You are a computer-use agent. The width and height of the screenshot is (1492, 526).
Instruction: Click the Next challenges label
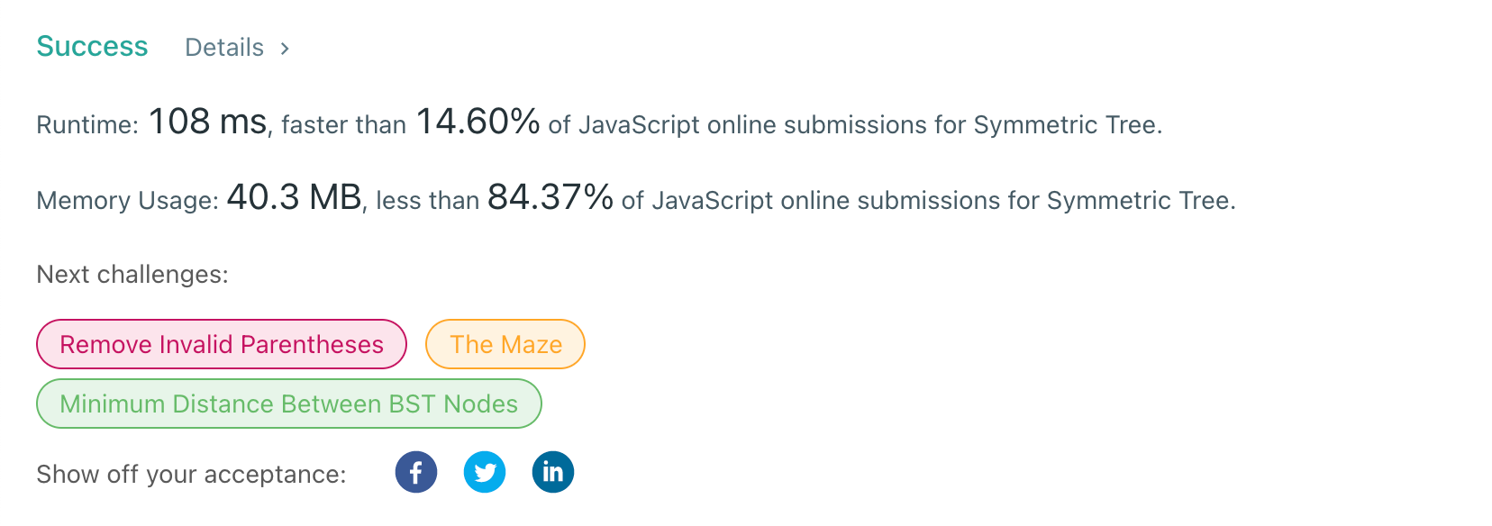click(x=132, y=275)
